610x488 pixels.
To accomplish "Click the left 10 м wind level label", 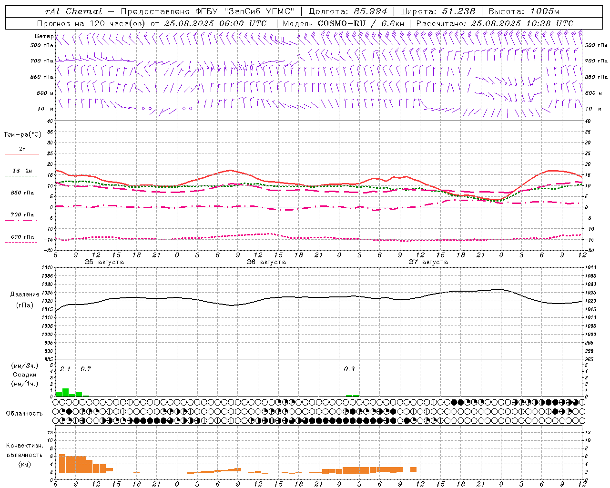I will click(45, 109).
